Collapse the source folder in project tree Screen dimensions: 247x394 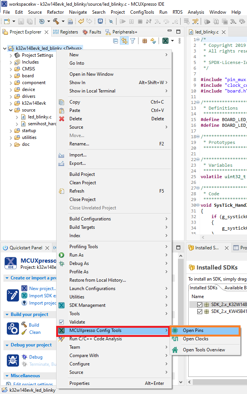click(11, 110)
